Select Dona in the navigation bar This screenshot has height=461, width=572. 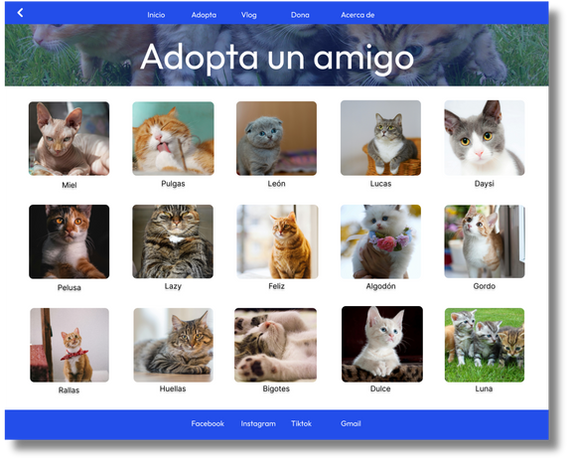[x=300, y=15]
